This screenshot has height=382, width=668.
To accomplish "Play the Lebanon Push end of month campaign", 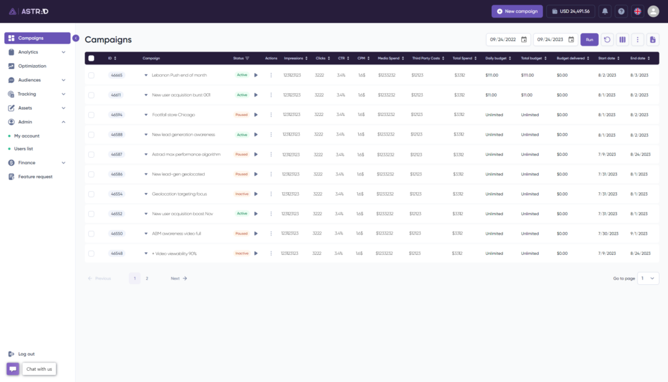I will 255,74.
